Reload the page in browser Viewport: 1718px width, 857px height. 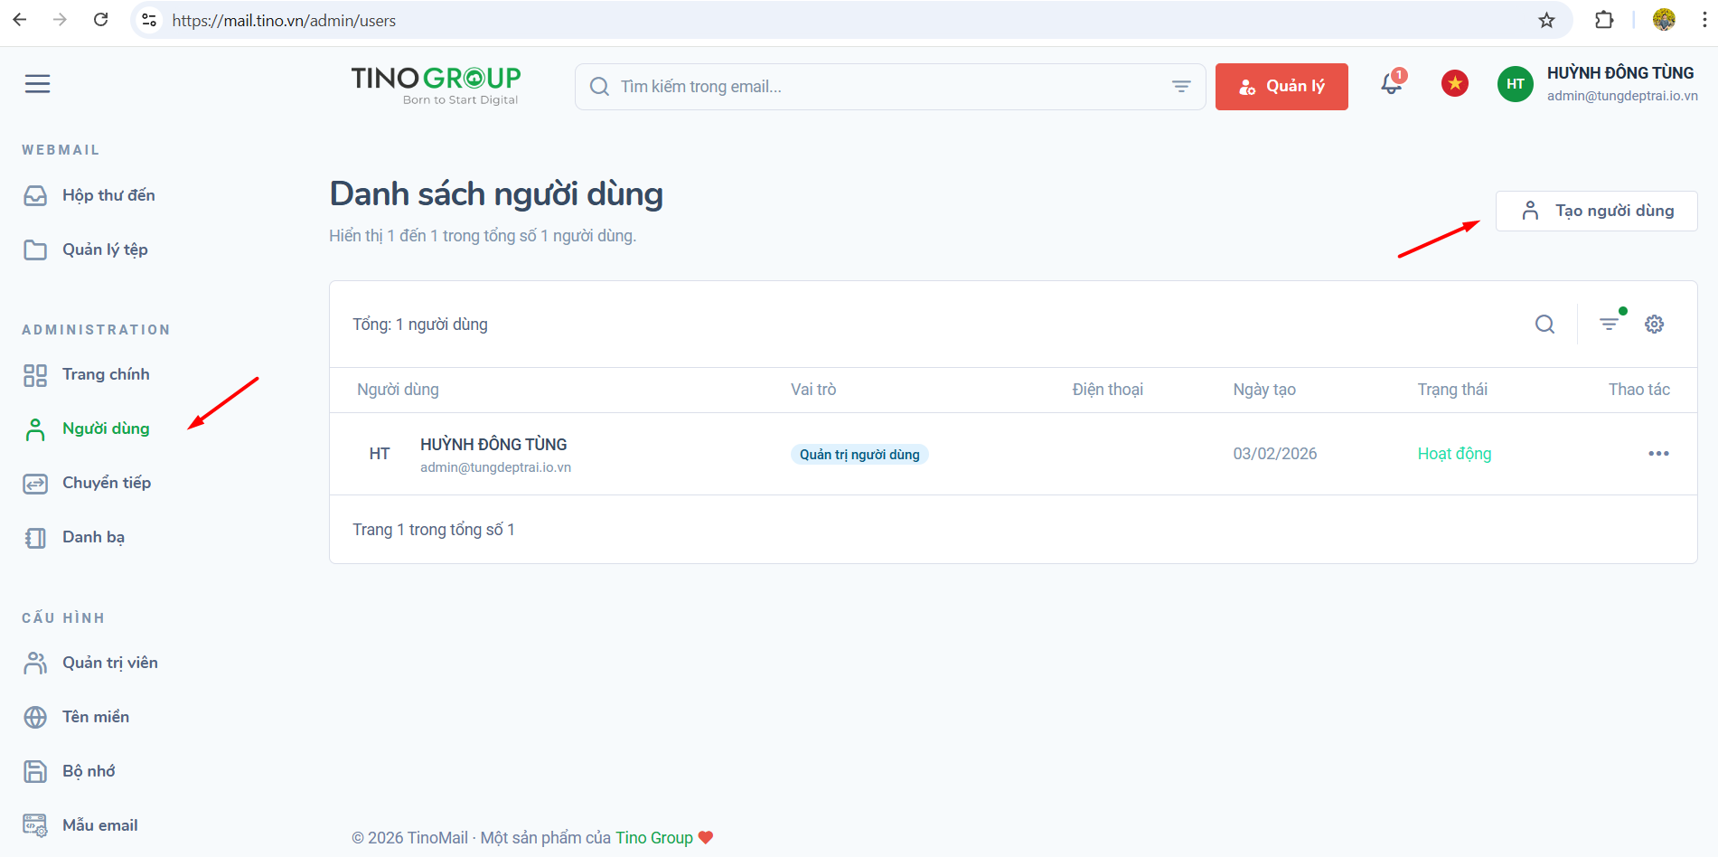101,20
